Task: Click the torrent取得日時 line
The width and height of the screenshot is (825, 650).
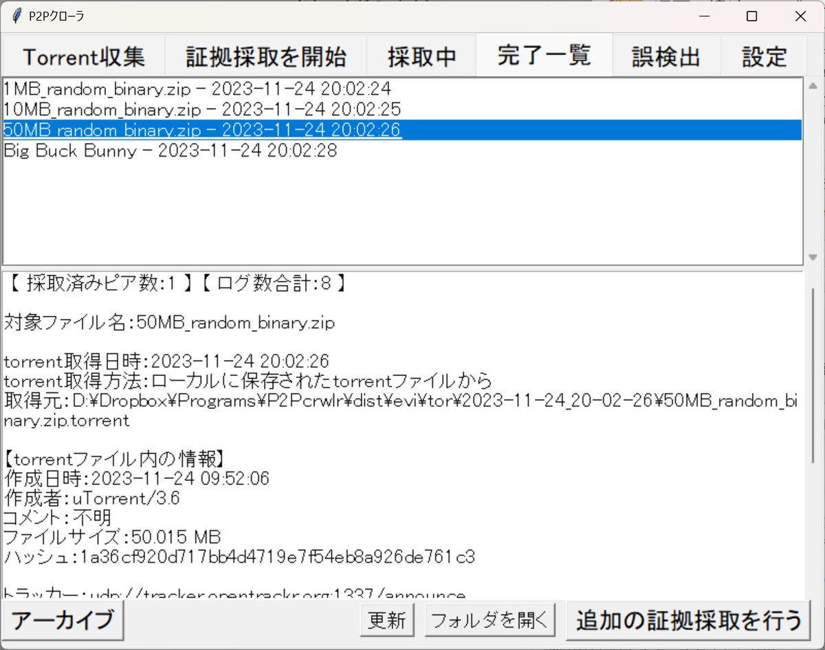Action: coord(166,361)
